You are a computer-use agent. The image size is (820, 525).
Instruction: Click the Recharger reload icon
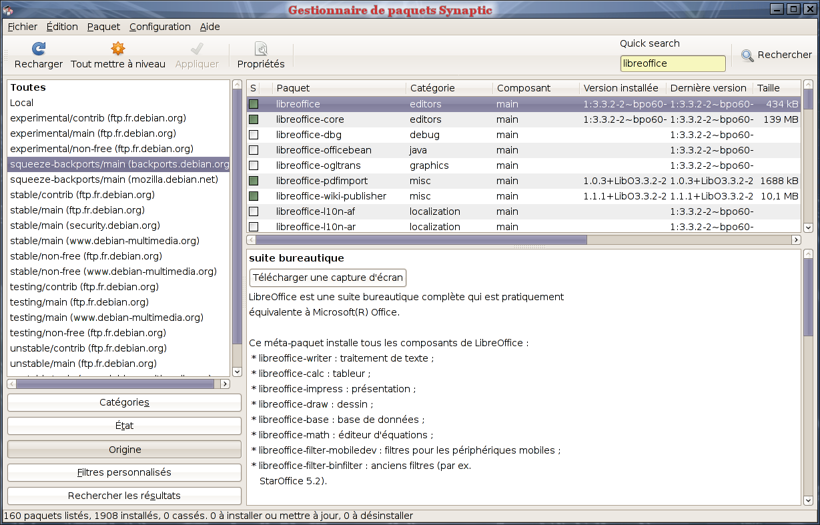click(39, 49)
